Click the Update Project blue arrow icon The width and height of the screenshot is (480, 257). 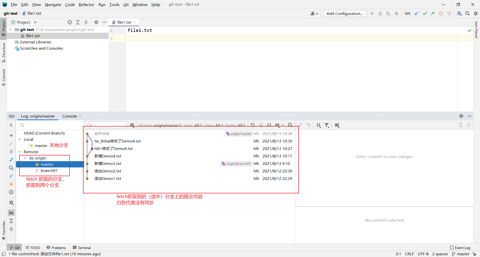point(416,13)
